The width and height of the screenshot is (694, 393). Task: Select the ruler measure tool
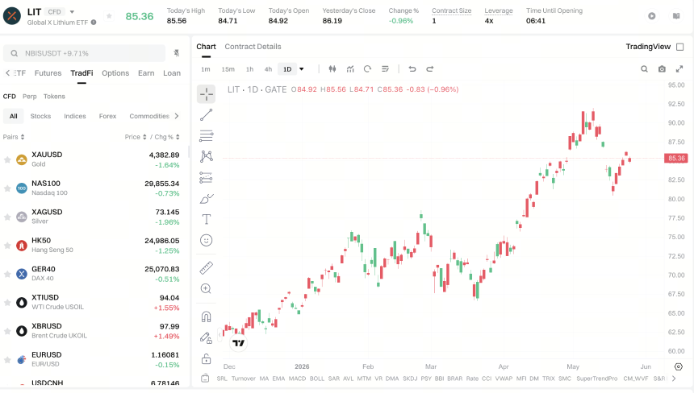click(207, 267)
